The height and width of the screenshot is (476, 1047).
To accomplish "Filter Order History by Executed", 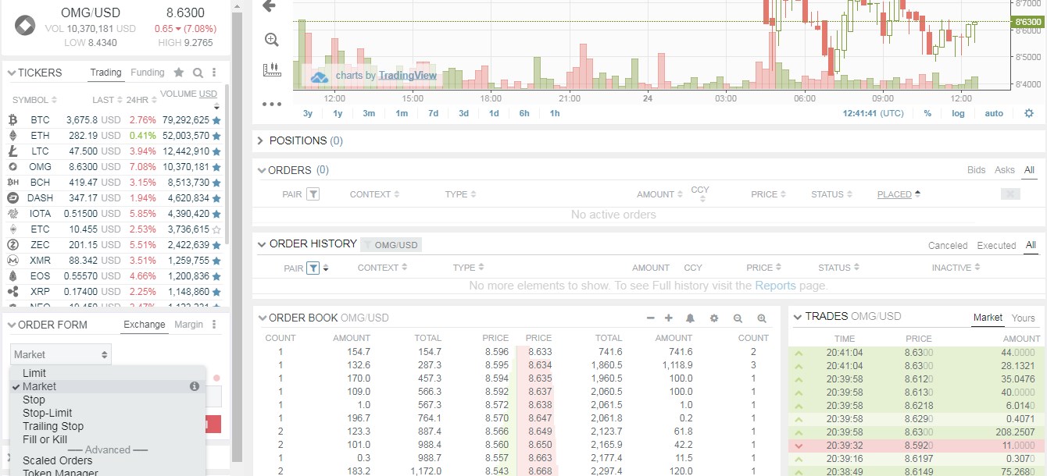I will (x=996, y=244).
